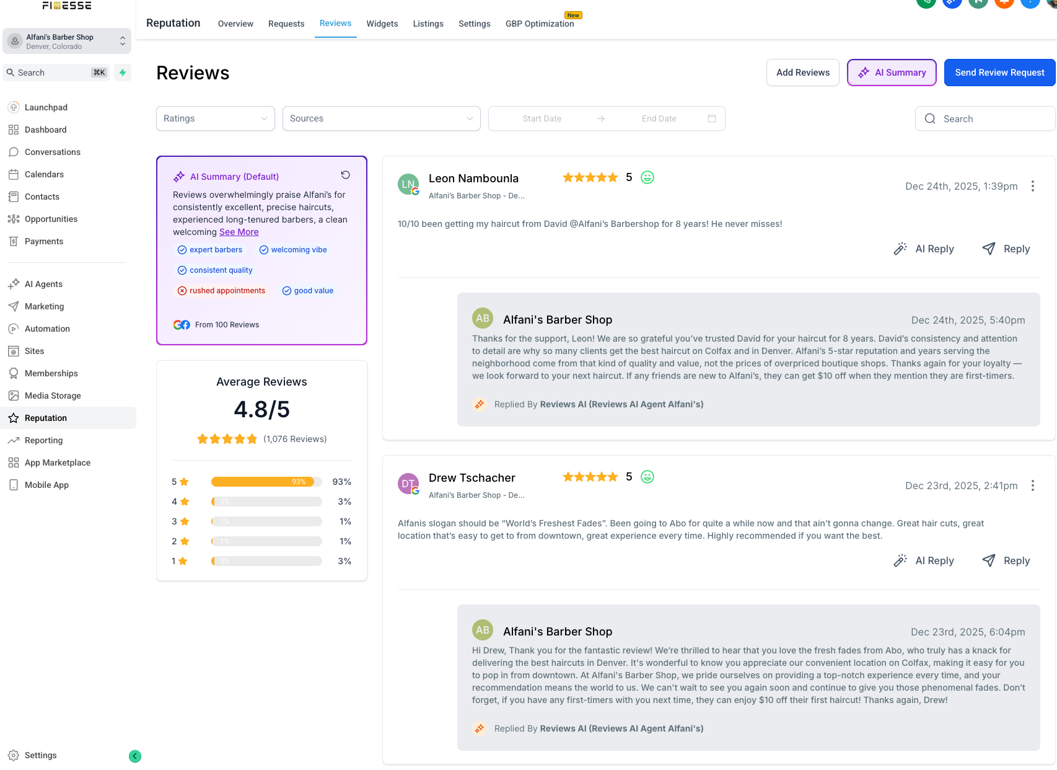Switch to the Listings tab

428,24
